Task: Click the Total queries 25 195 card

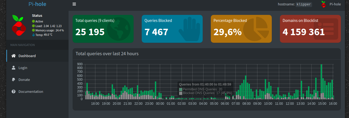Action: tap(103, 29)
